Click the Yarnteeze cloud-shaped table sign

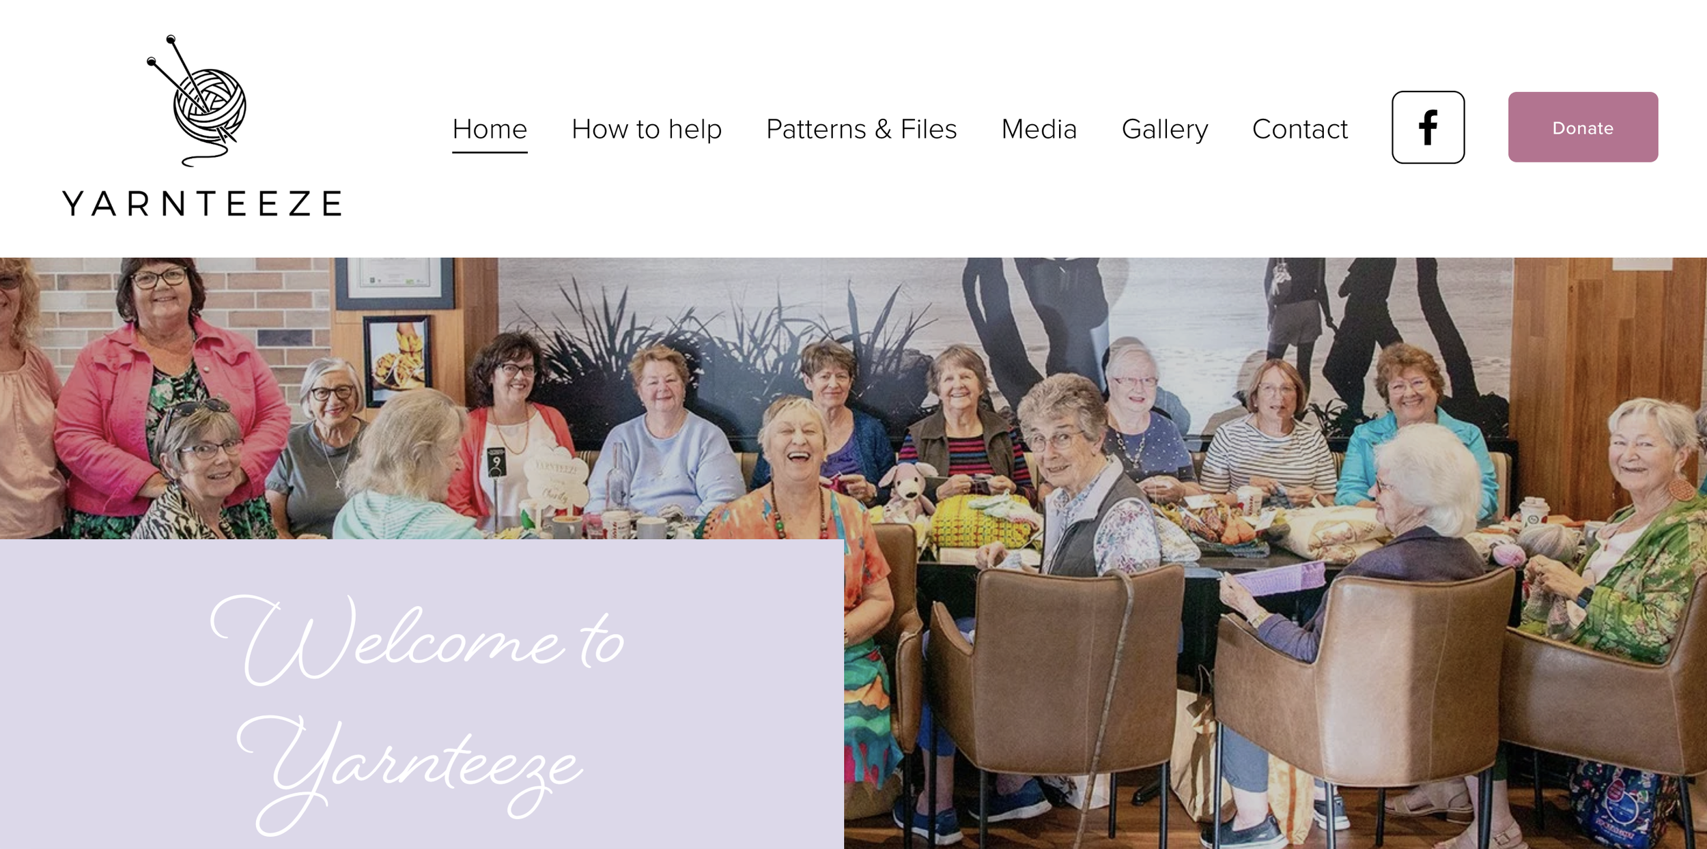(553, 478)
